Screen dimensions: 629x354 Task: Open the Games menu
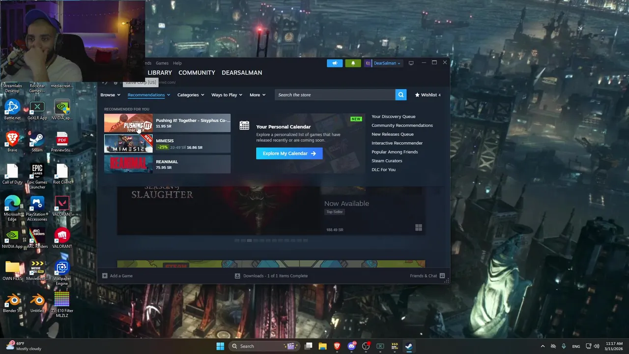point(162,63)
